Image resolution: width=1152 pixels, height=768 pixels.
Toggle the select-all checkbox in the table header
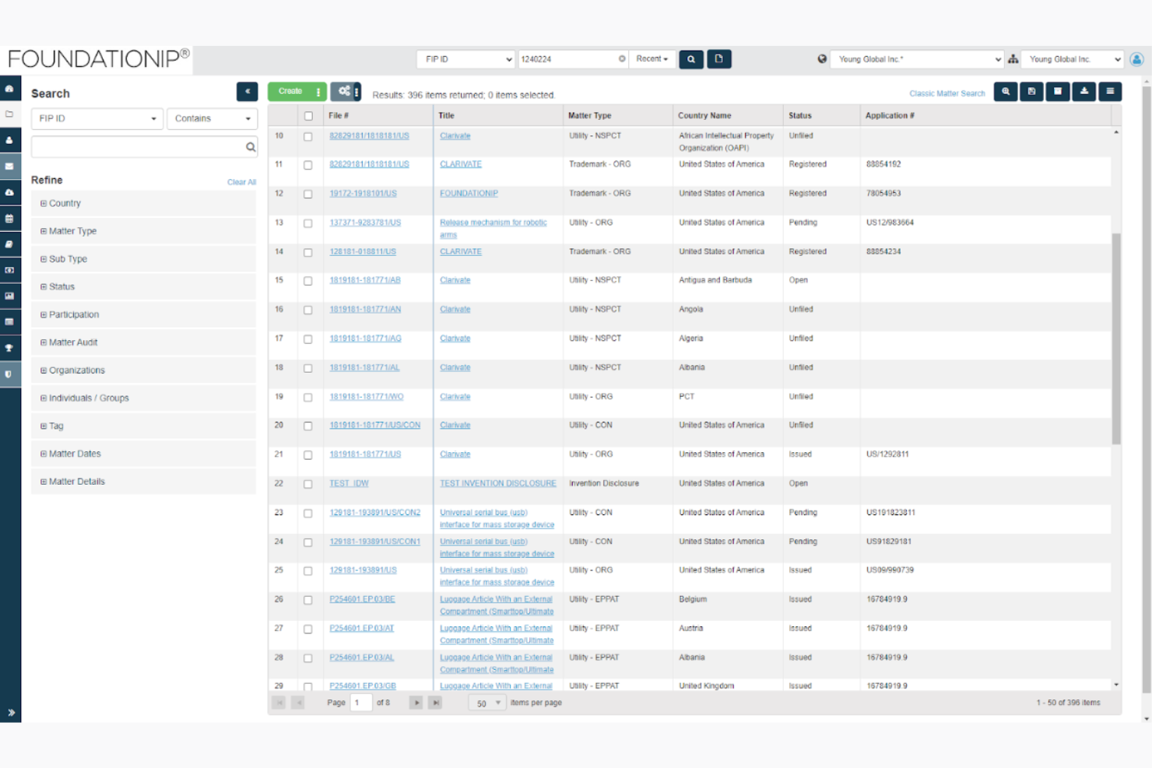[x=308, y=116]
